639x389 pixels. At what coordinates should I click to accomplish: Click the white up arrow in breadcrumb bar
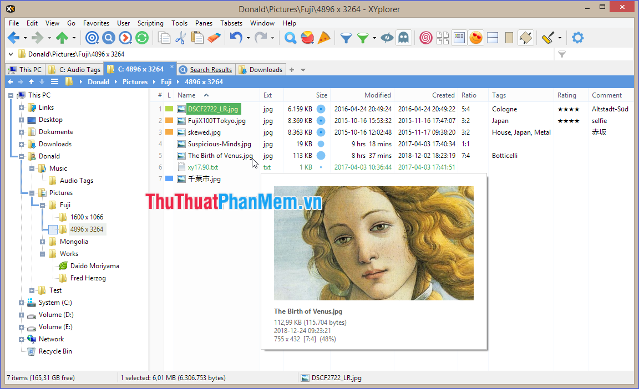click(31, 82)
